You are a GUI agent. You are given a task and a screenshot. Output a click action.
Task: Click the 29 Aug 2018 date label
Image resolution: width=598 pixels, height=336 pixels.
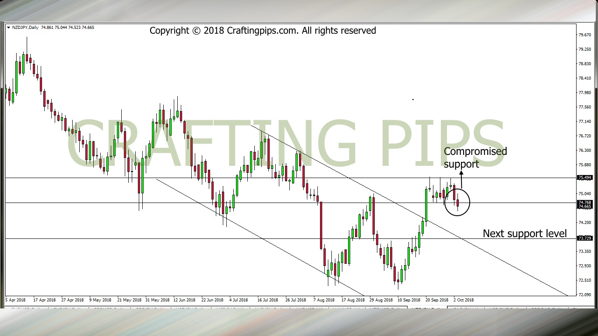[381, 300]
